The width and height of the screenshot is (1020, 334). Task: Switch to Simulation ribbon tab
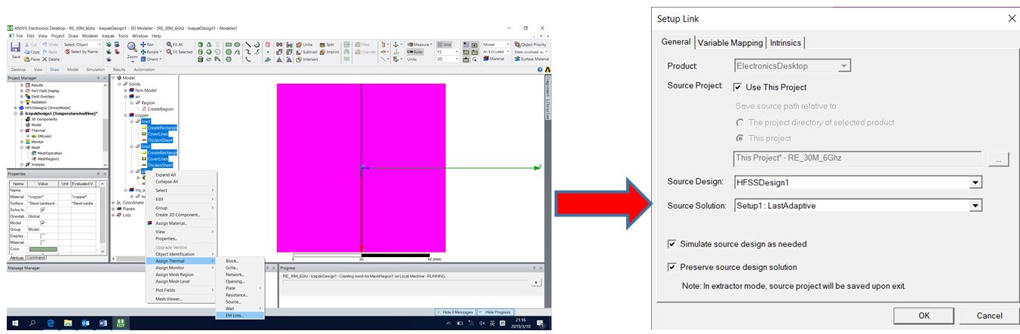pos(96,69)
